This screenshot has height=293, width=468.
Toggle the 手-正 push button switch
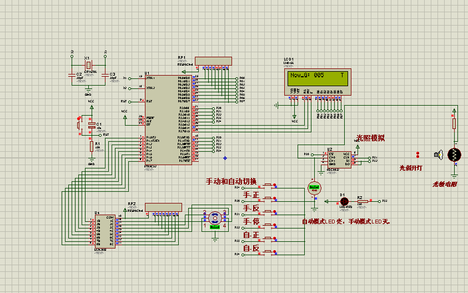pyautogui.click(x=268, y=200)
